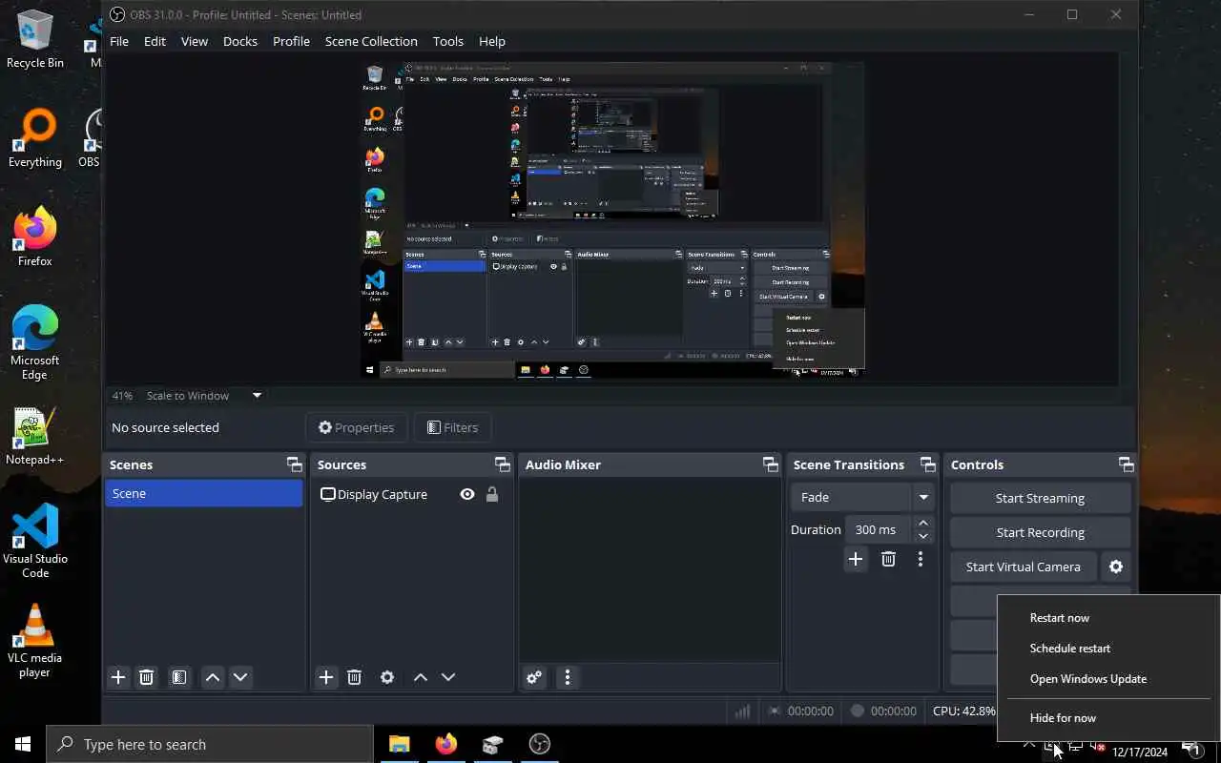
Task: Remove selected source with trash icon
Action: coord(354,677)
